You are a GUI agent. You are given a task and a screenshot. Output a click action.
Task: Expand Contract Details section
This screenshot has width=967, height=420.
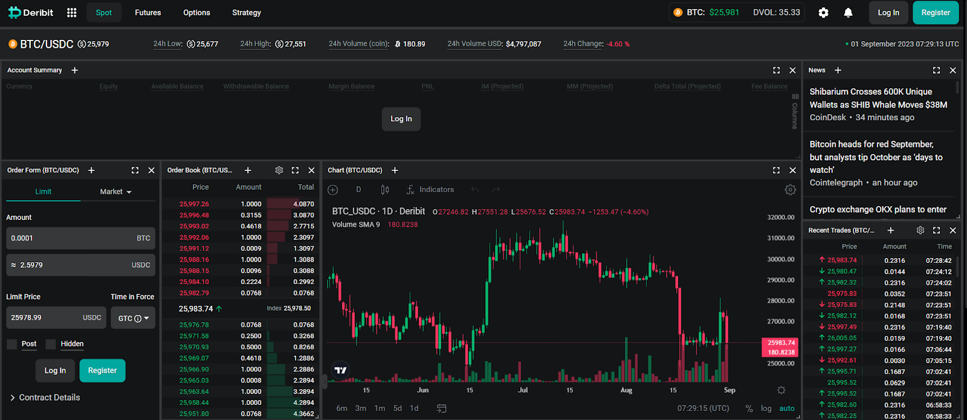tap(45, 398)
